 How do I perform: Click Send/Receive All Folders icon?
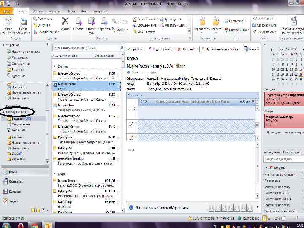(293, 22)
